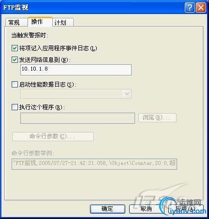This screenshot has height=219, width=209.
Task: Click the 10.10.1.8 network address field
Action: 76,70
